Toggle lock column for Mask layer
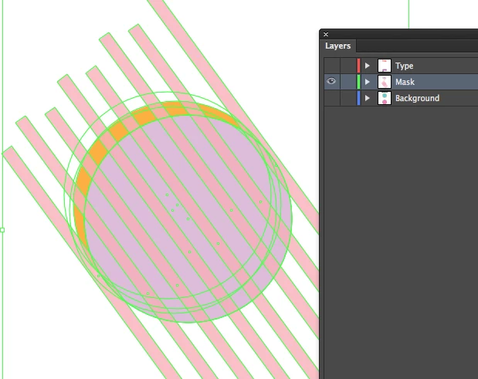Image resolution: width=478 pixels, height=379 pixels. (x=348, y=82)
